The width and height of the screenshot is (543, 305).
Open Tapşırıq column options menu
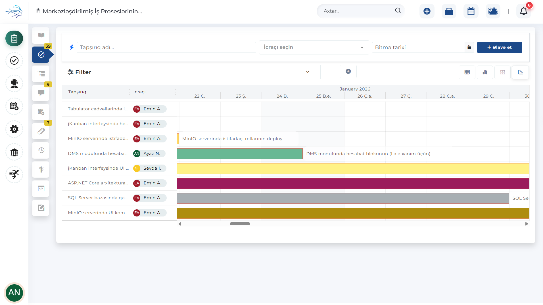tap(129, 92)
